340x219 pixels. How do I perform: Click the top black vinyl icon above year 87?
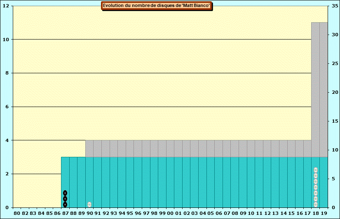65,193
